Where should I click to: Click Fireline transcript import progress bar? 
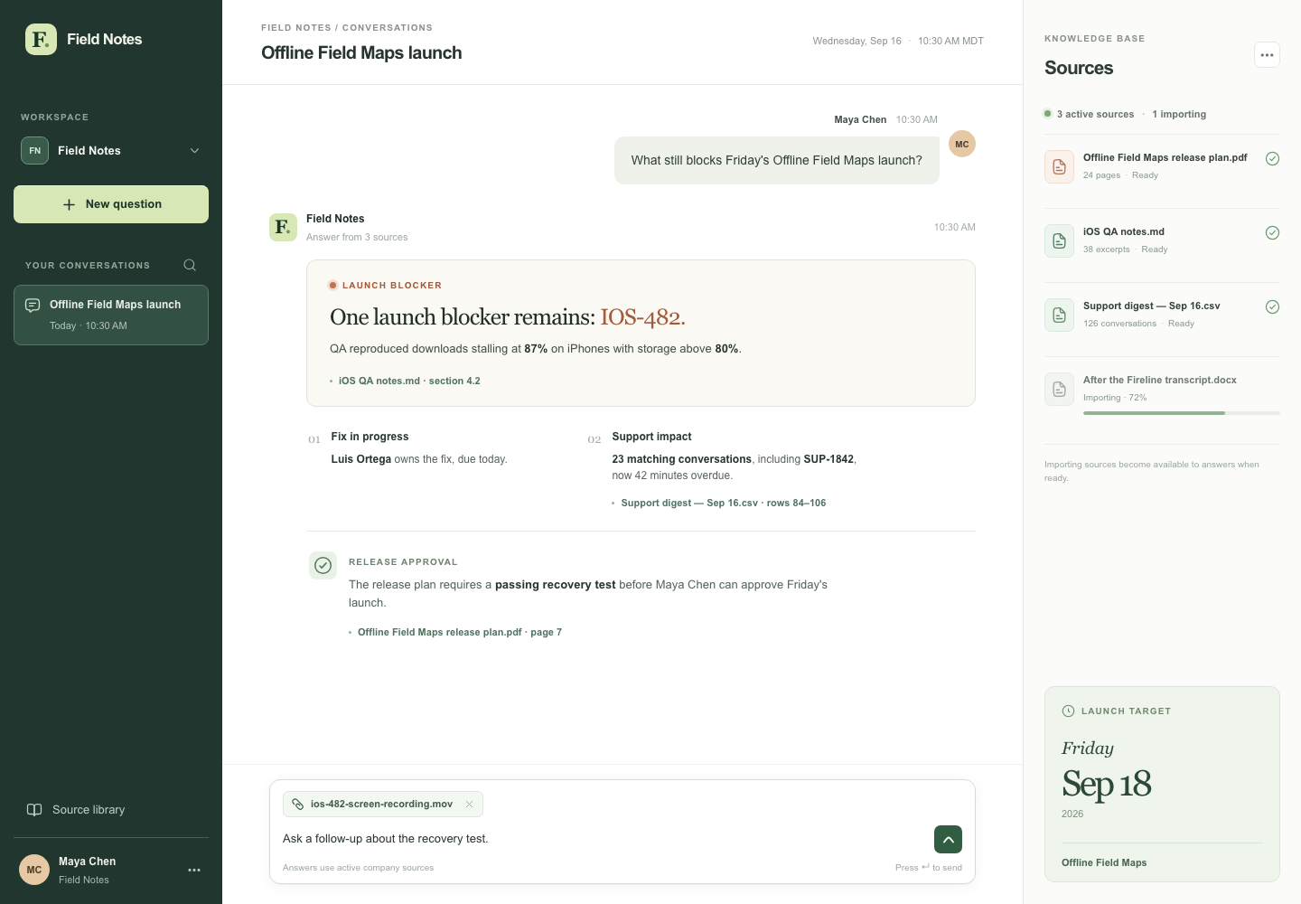1182,413
